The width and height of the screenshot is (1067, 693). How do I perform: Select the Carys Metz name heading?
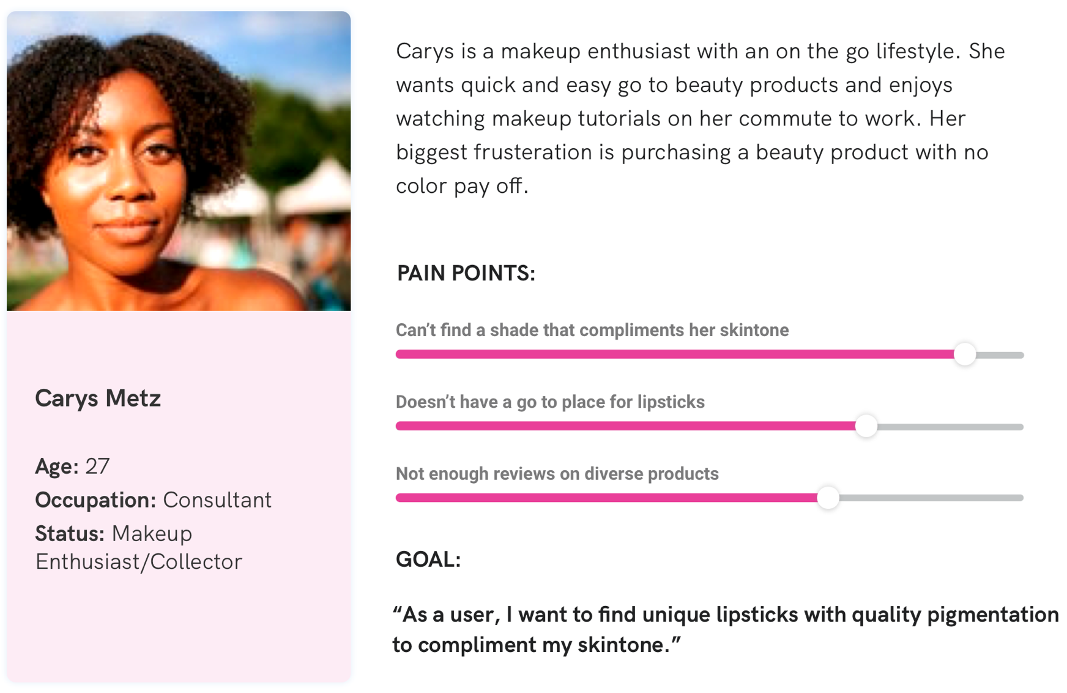click(x=98, y=398)
